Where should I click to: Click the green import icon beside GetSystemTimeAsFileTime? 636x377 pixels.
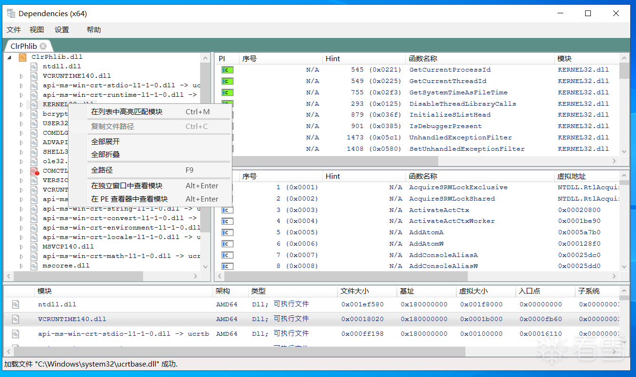[228, 92]
